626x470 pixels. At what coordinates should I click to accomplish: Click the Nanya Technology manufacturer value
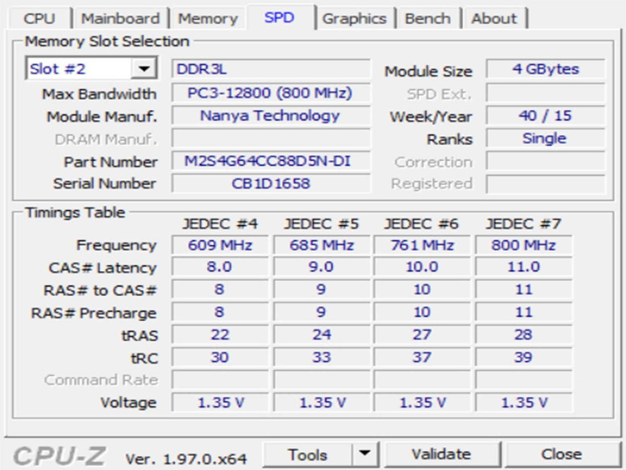pyautogui.click(x=271, y=116)
